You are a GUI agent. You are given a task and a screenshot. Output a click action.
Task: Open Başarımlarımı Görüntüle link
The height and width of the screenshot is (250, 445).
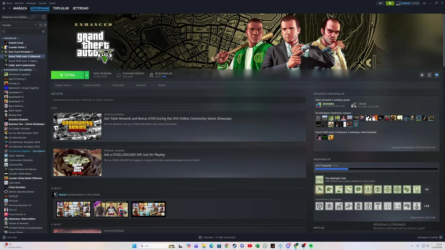tap(423, 217)
